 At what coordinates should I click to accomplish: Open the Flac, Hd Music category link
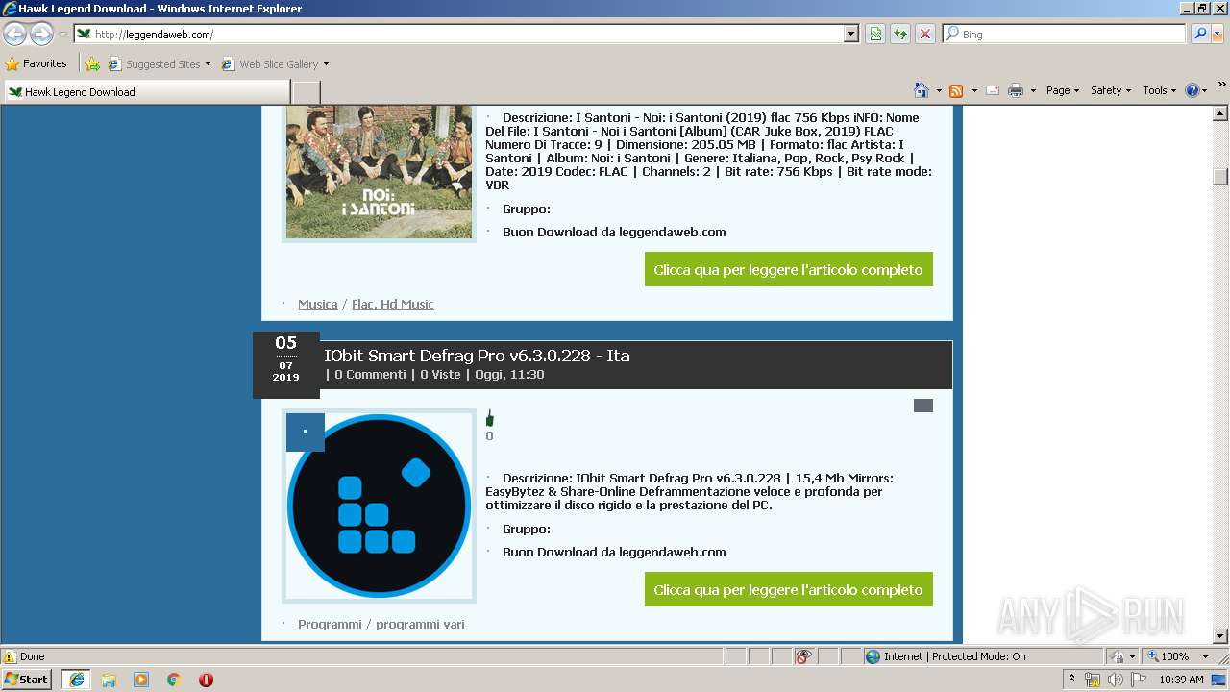(392, 304)
